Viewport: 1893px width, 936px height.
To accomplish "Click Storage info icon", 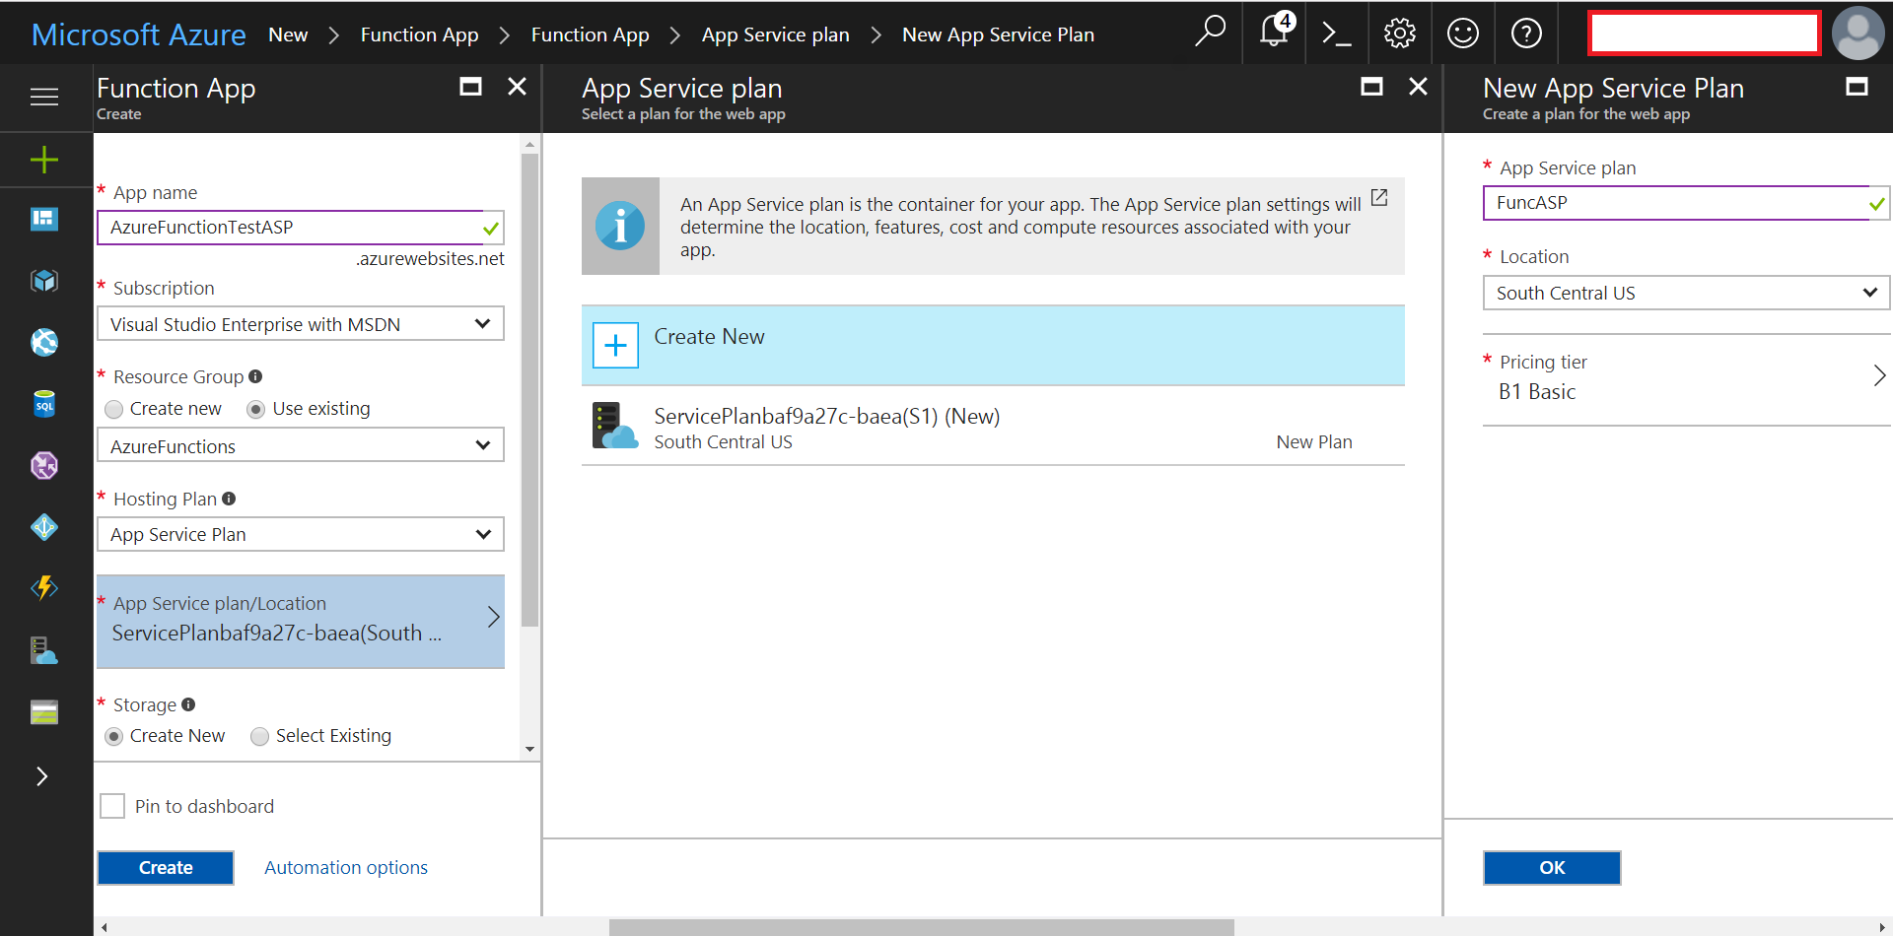I will pos(188,704).
